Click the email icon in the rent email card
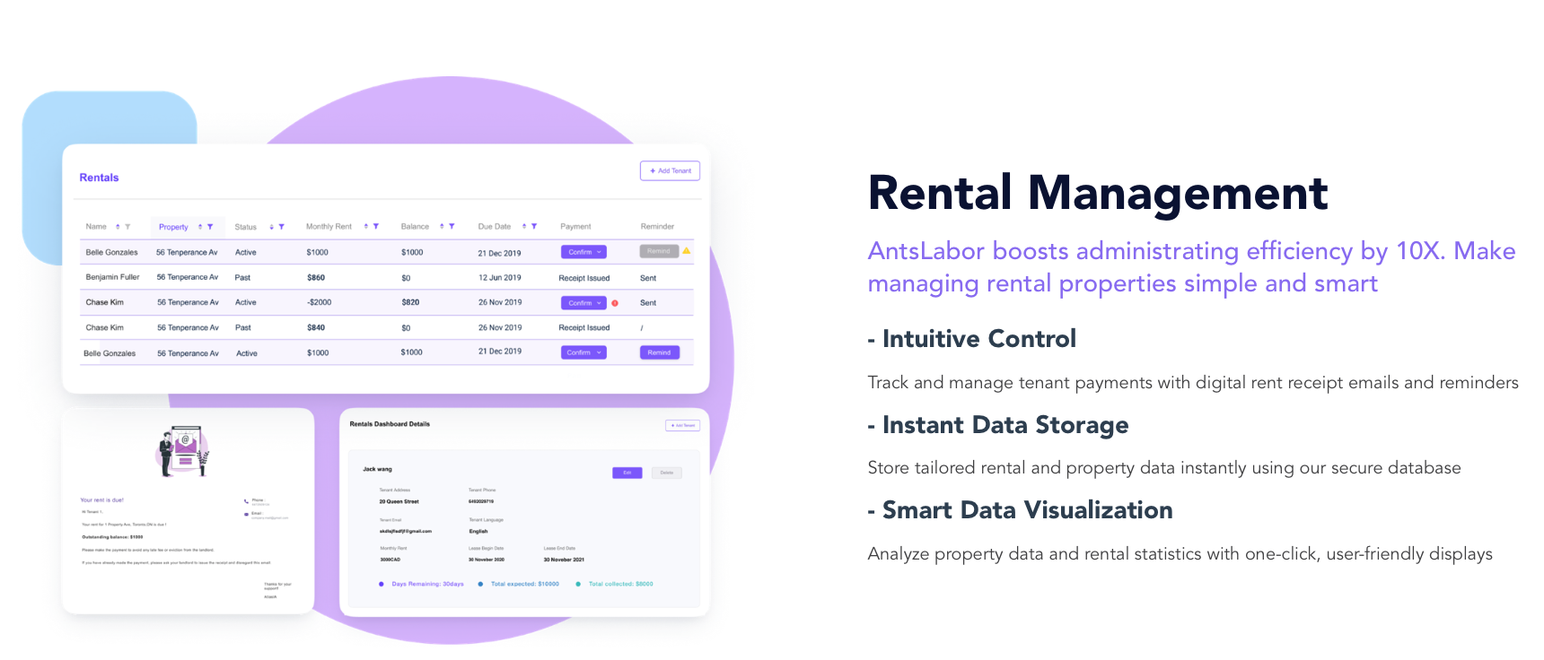This screenshot has width=1544, height=660. [x=247, y=515]
